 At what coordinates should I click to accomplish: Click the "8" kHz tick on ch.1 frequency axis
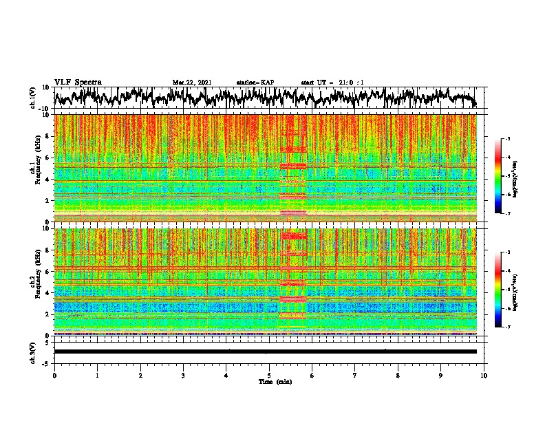[48, 136]
